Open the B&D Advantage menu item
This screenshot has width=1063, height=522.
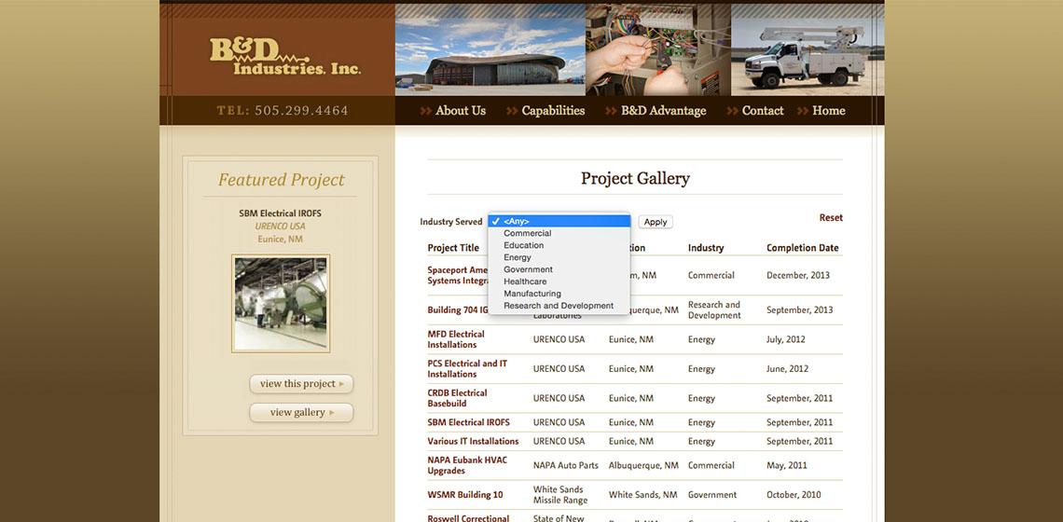coord(663,111)
